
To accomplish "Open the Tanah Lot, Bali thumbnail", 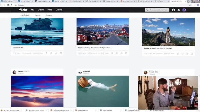I will pos(37,32).
